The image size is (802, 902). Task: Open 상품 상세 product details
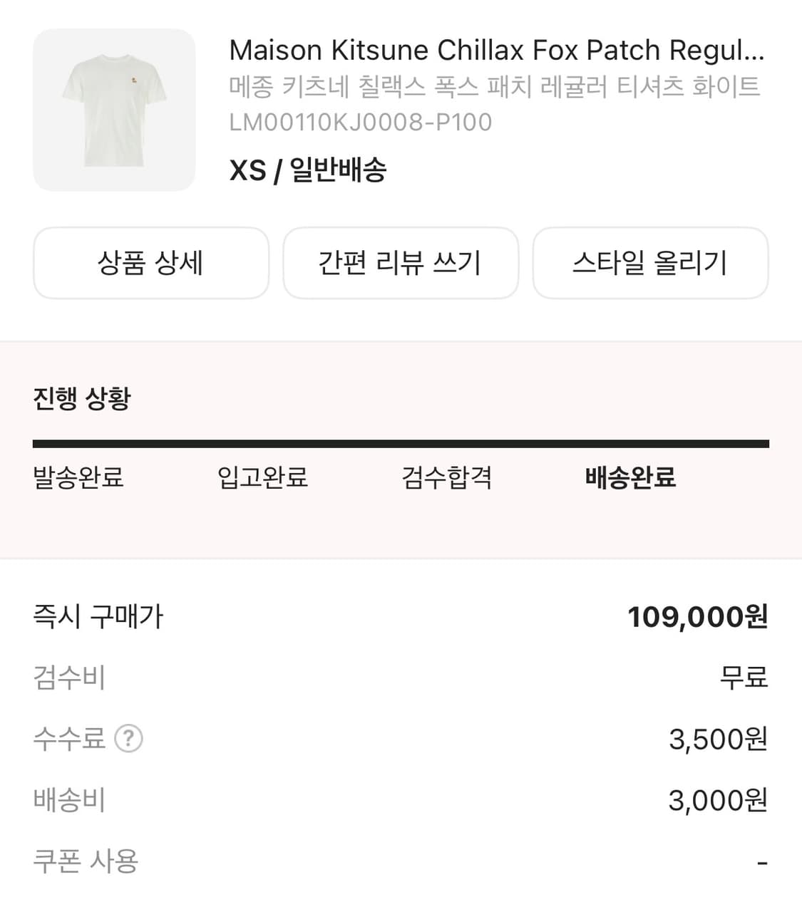[151, 263]
